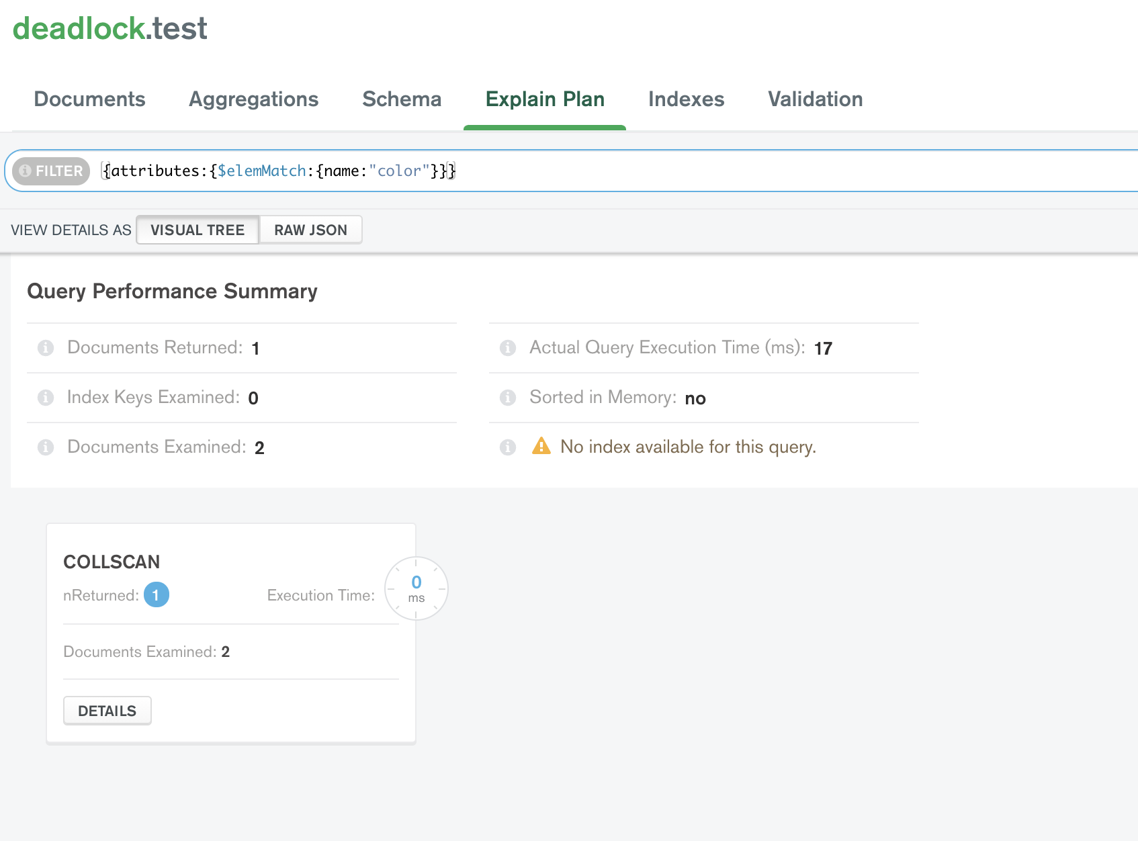Click the yellow warning triangle icon
This screenshot has width=1138, height=841.
(541, 446)
